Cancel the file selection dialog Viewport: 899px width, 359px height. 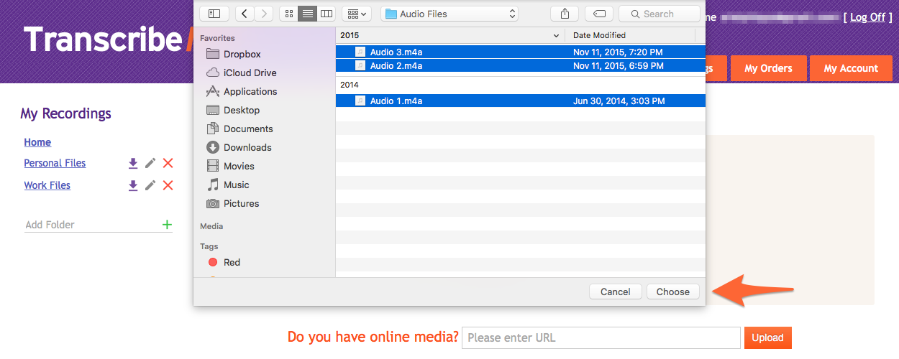pyautogui.click(x=615, y=292)
